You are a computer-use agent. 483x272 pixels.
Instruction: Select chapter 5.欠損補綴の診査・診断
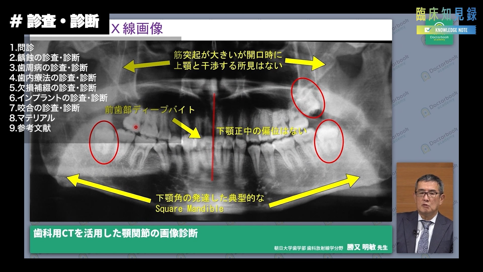click(53, 88)
